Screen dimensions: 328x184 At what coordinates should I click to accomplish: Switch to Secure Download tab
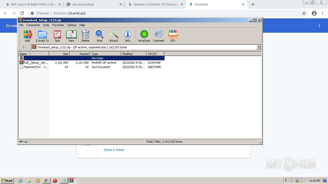pos(94,4)
